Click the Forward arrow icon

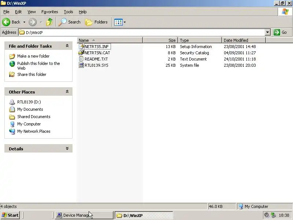(33, 22)
